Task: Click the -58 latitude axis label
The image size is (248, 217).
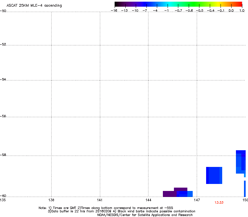Action: point(3,155)
